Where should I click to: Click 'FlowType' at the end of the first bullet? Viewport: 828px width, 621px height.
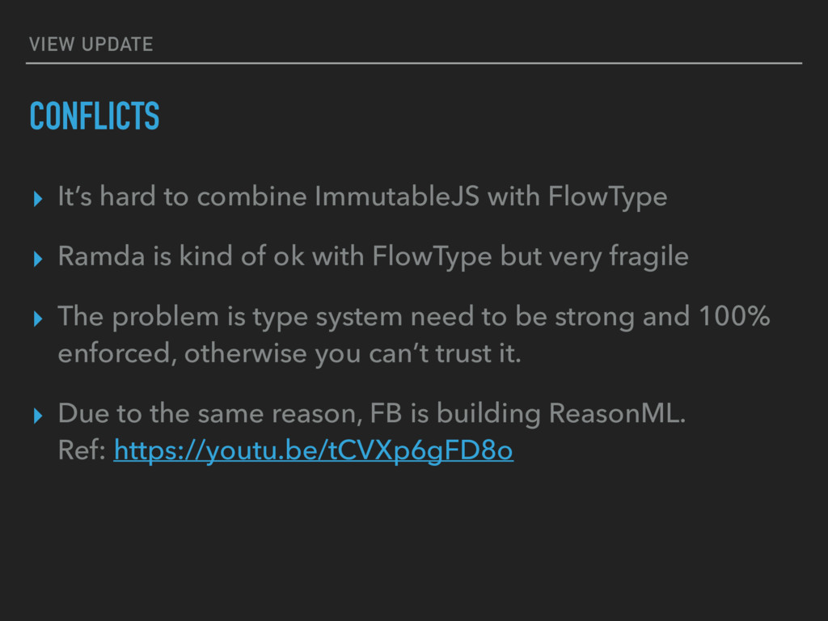tap(608, 197)
